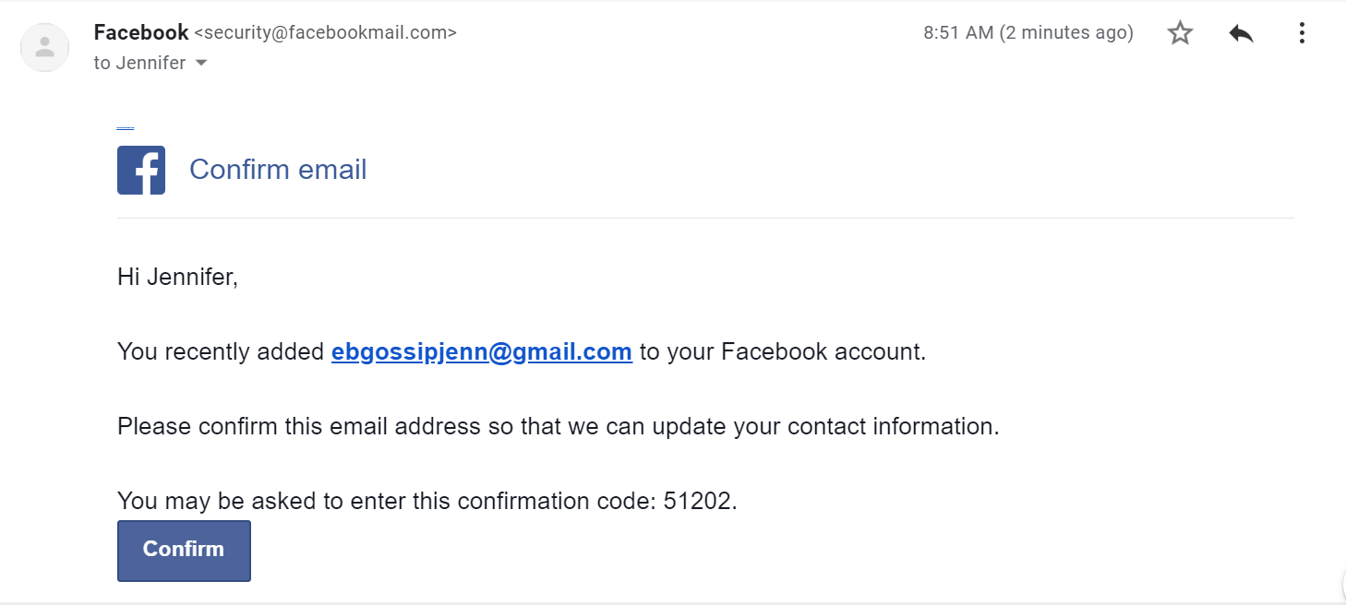The width and height of the screenshot is (1346, 605).
Task: Click the 'Hi Jennifer,' greeting line
Action: [177, 277]
